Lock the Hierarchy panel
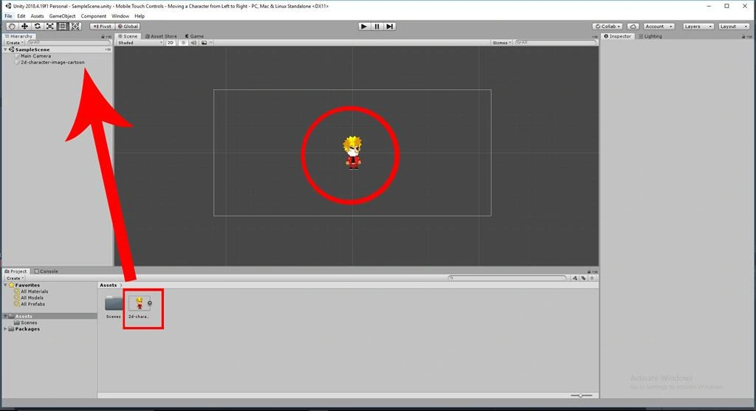The width and height of the screenshot is (756, 411). point(103,37)
